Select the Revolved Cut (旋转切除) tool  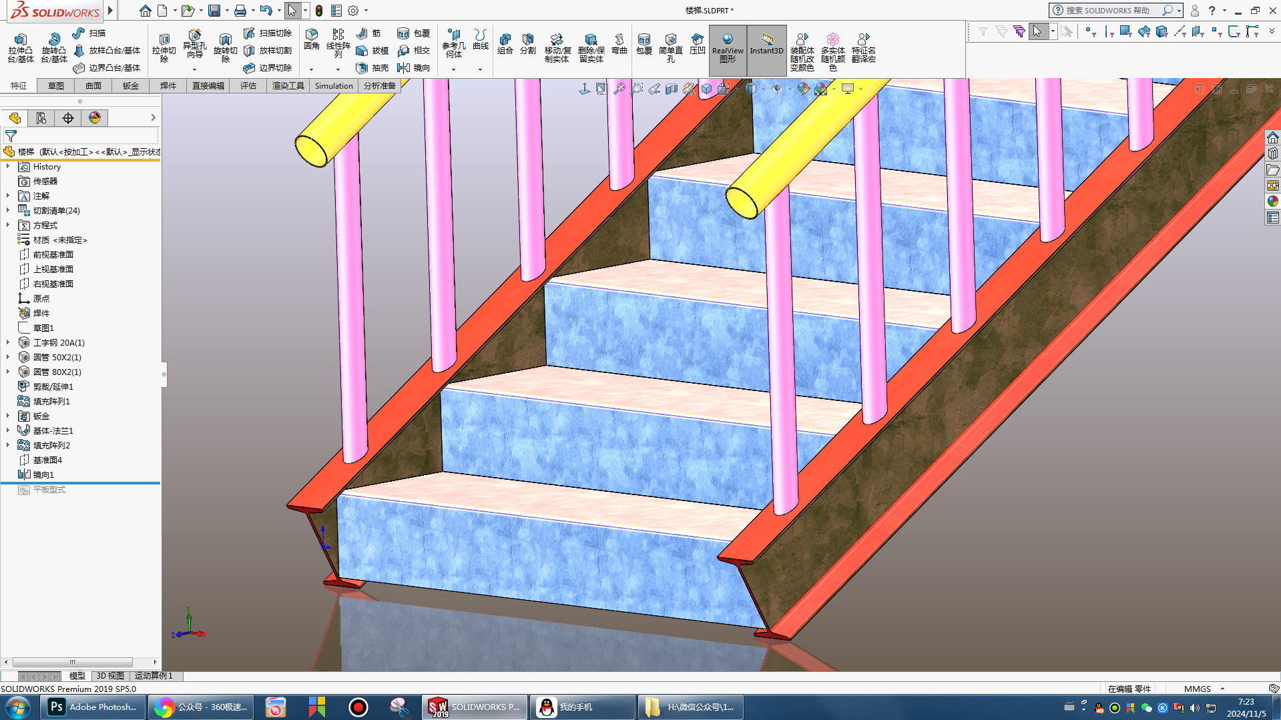click(x=226, y=48)
